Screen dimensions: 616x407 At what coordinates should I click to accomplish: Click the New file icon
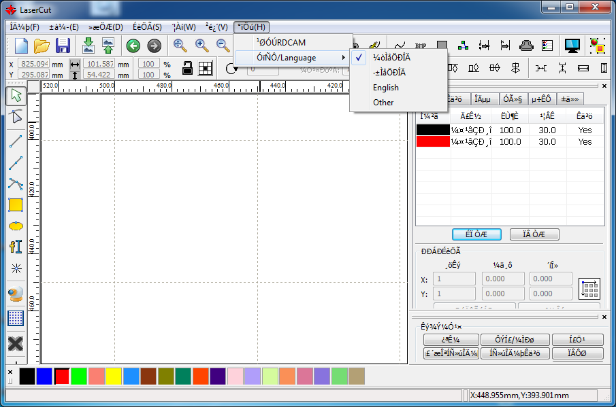[x=21, y=46]
